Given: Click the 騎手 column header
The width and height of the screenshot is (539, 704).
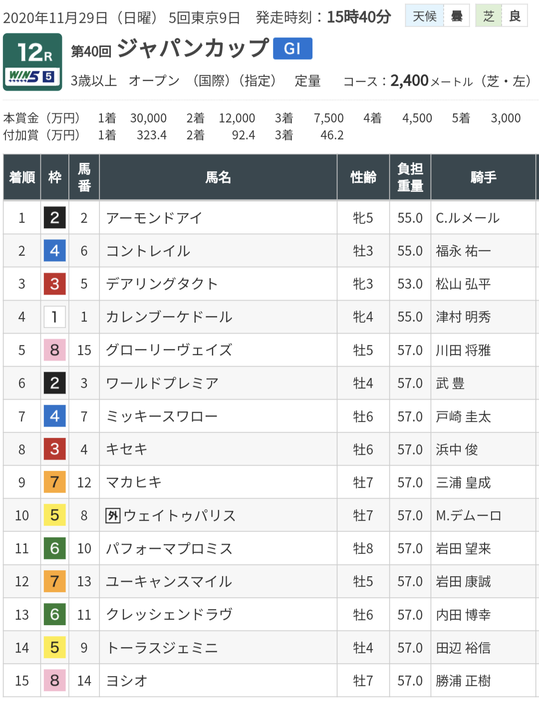Looking at the screenshot, I should (x=483, y=177).
